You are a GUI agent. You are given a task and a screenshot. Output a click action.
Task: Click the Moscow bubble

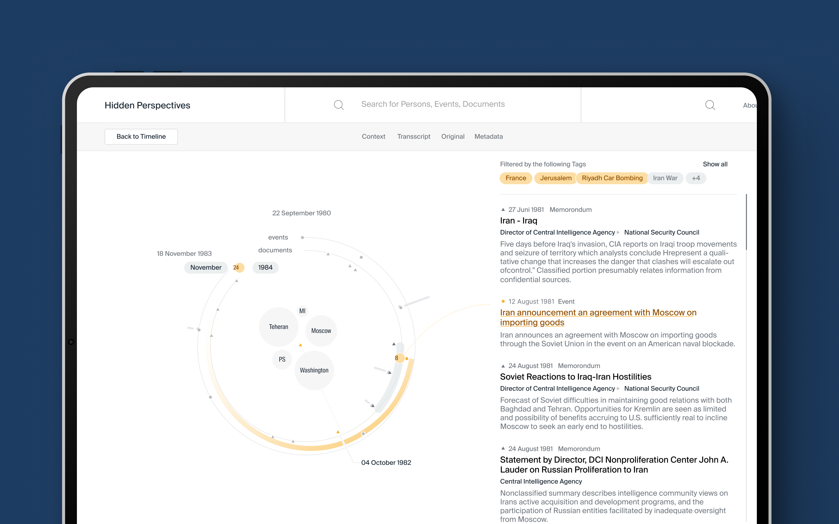pyautogui.click(x=321, y=331)
